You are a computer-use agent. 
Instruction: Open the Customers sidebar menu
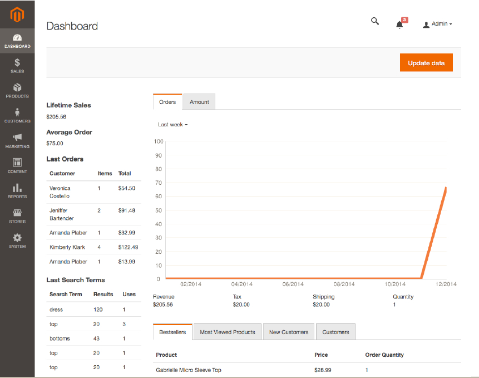click(17, 116)
